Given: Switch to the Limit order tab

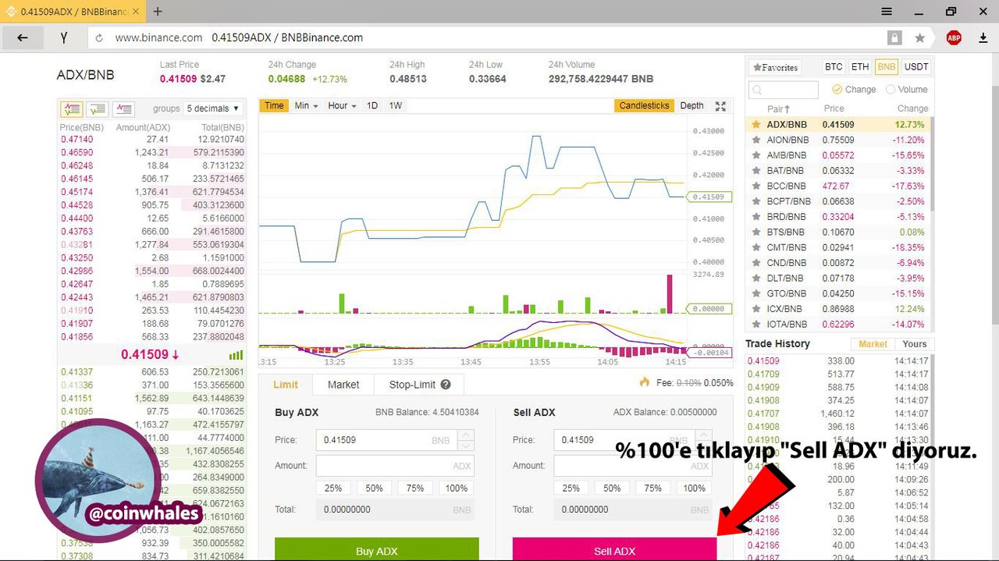Looking at the screenshot, I should coord(286,385).
